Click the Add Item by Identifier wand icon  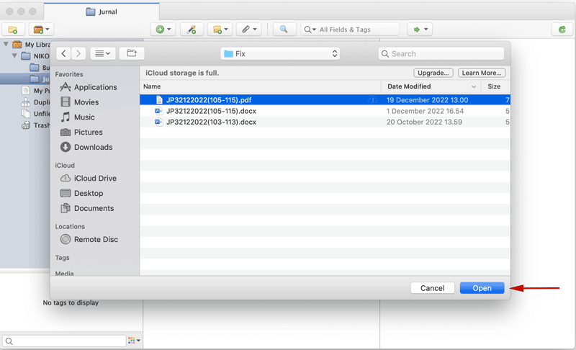192,30
